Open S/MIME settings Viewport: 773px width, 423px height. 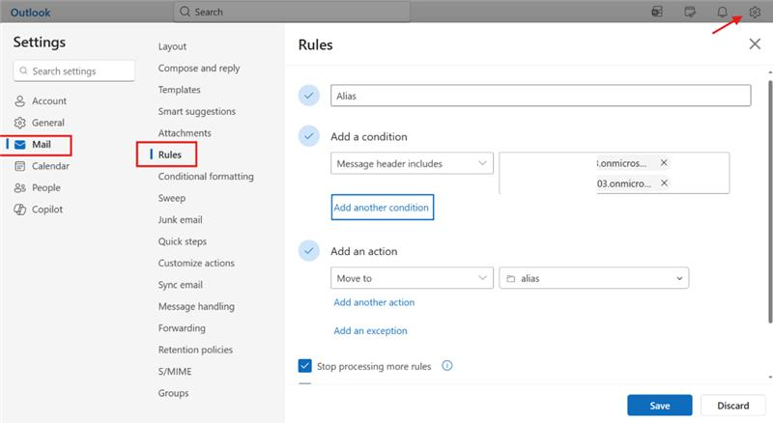[x=175, y=372]
